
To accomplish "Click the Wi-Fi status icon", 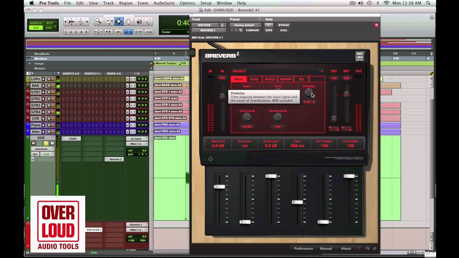I will coord(386,3).
